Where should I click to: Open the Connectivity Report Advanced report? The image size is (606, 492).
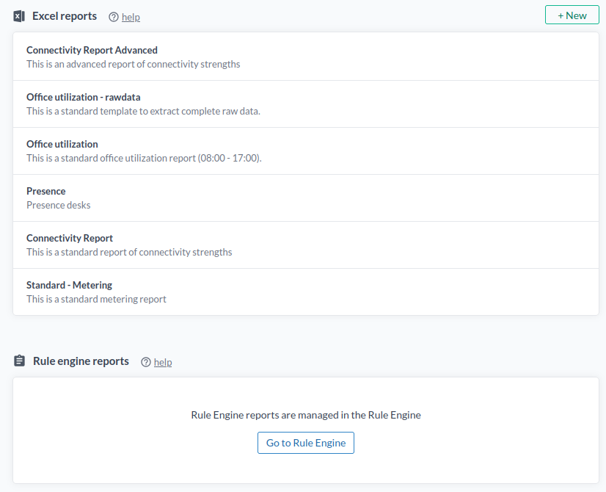pyautogui.click(x=92, y=50)
